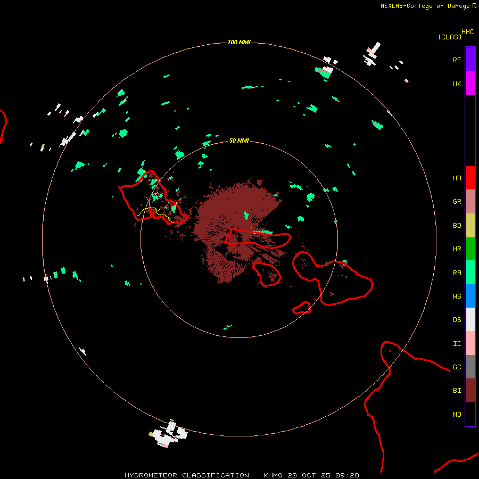
Task: Click the HA red legend swatch
Action: (x=470, y=178)
